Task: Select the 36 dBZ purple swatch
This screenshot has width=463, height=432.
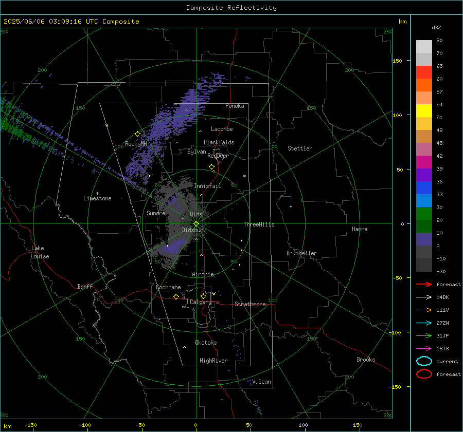Action: [x=424, y=175]
